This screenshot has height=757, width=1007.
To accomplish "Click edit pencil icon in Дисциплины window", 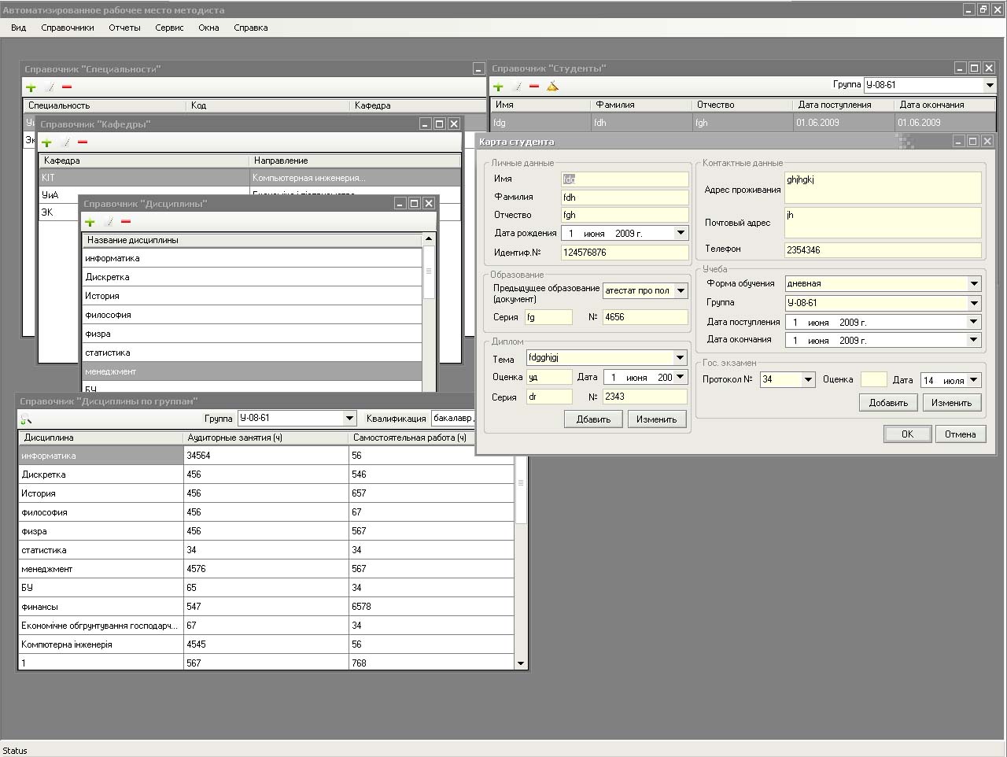I will point(109,222).
